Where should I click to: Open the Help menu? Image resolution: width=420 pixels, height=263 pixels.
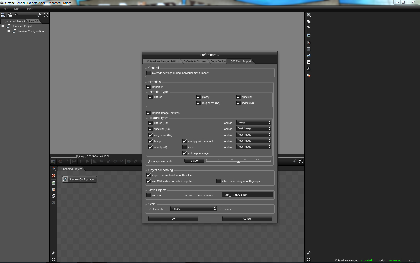click(30, 9)
